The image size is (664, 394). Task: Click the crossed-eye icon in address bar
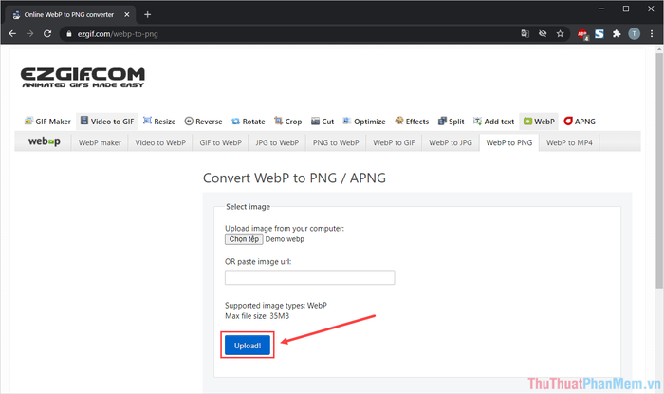pos(543,33)
